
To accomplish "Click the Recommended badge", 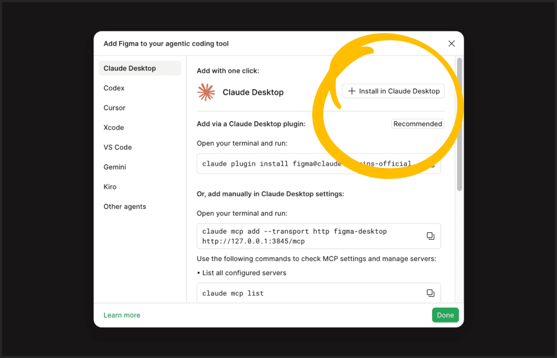I will (x=418, y=124).
